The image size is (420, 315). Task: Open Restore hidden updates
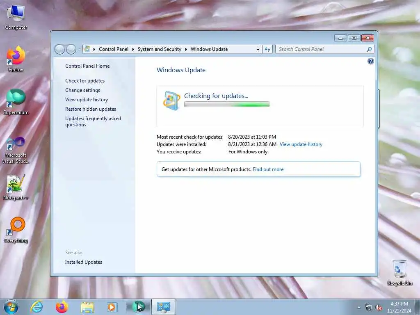[x=91, y=109]
